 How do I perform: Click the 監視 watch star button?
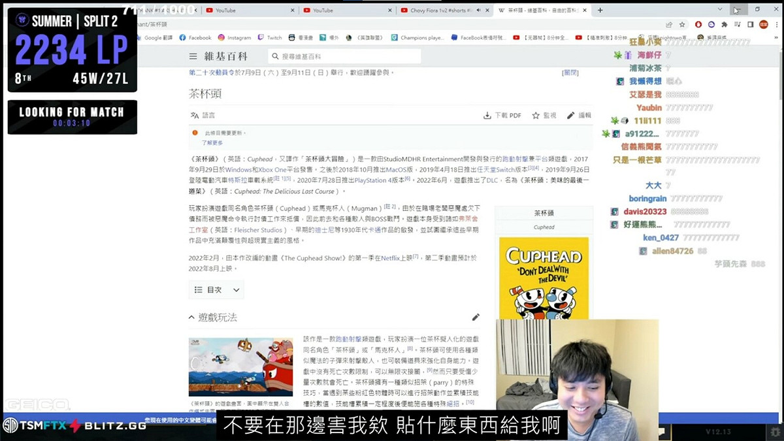(544, 115)
